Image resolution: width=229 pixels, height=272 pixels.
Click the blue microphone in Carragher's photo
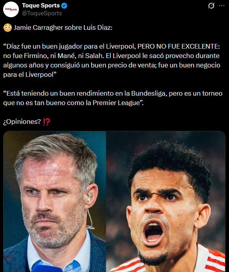(47, 268)
